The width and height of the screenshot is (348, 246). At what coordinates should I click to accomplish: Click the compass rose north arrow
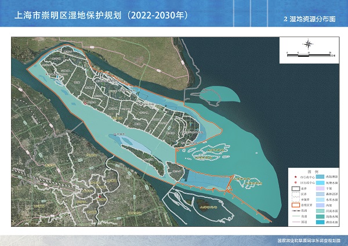(309, 44)
